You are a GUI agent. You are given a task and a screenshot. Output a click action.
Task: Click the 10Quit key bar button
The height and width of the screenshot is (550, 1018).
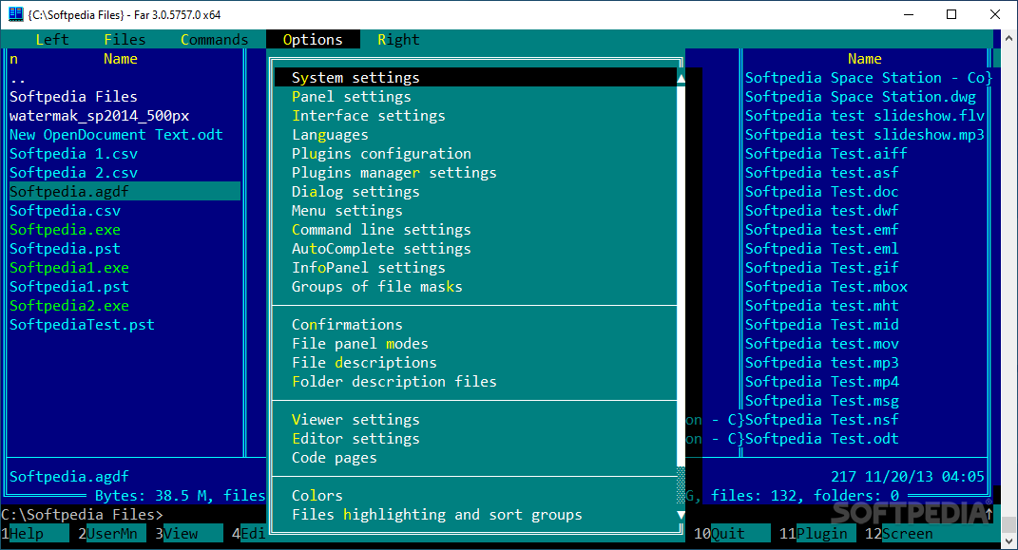732,534
